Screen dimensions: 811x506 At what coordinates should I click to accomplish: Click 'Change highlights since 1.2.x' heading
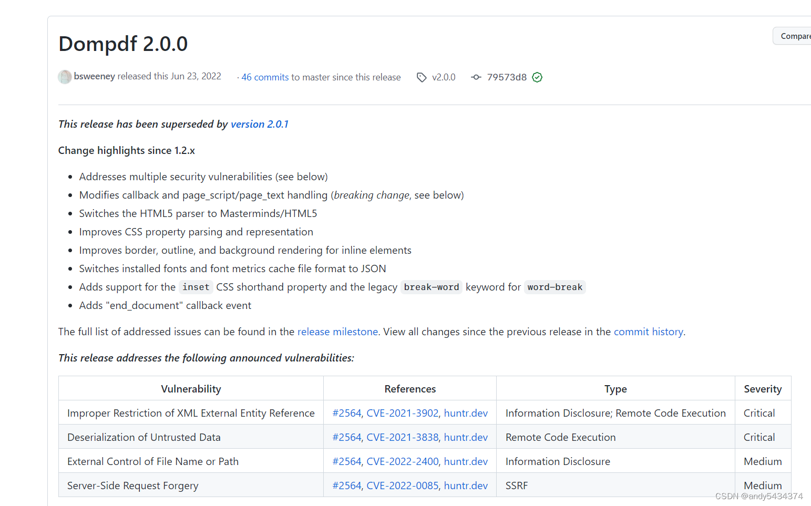pyautogui.click(x=127, y=150)
